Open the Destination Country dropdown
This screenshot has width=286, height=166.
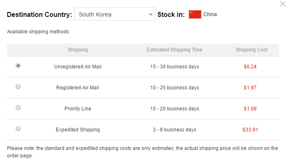[115, 14]
